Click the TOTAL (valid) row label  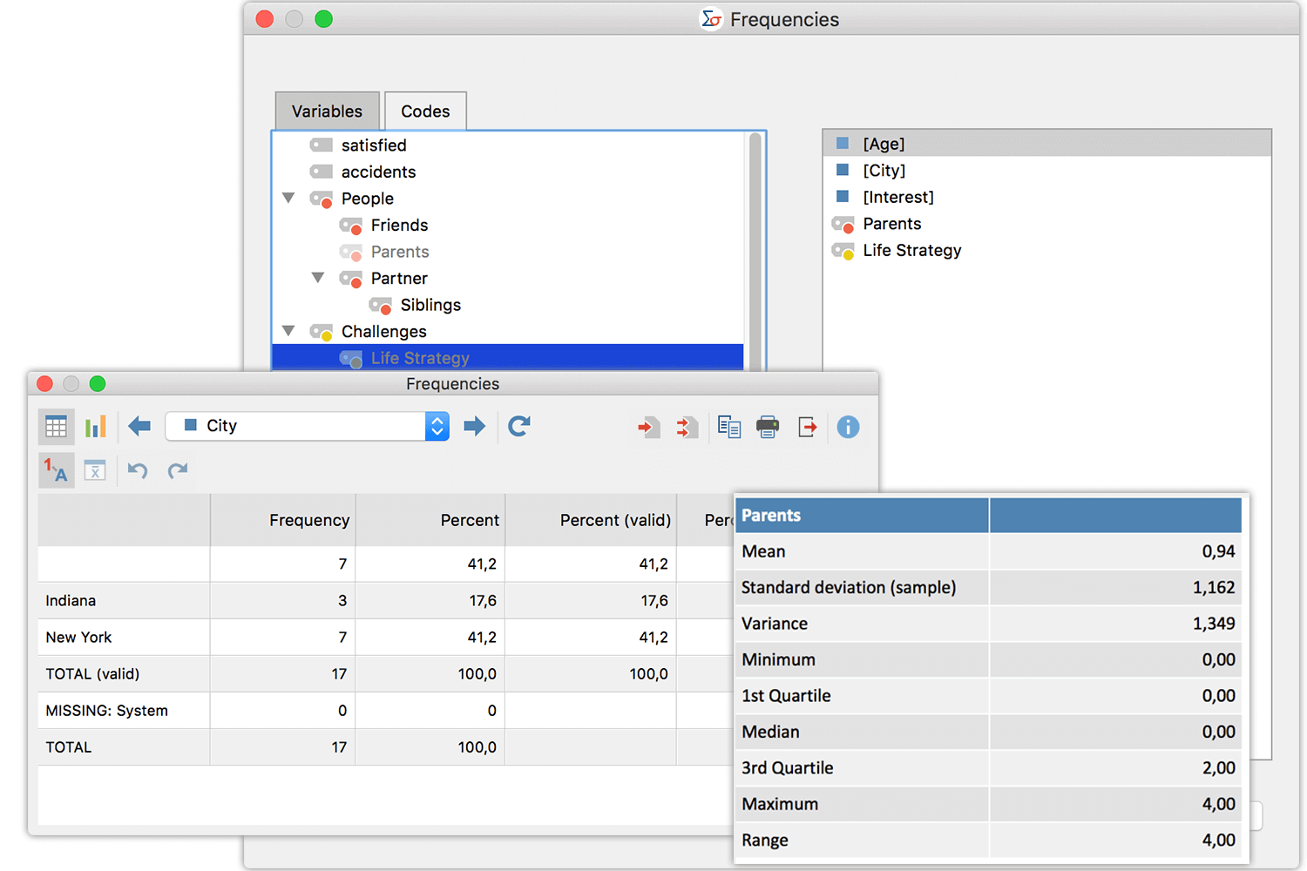(x=92, y=674)
